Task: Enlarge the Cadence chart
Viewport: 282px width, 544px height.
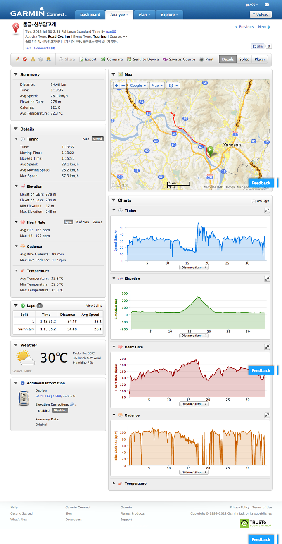Action: [x=267, y=415]
